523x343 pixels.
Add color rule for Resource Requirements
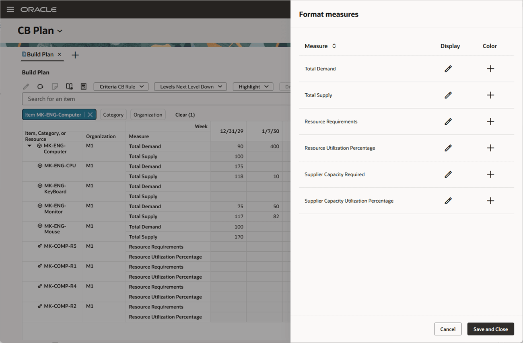(x=490, y=121)
